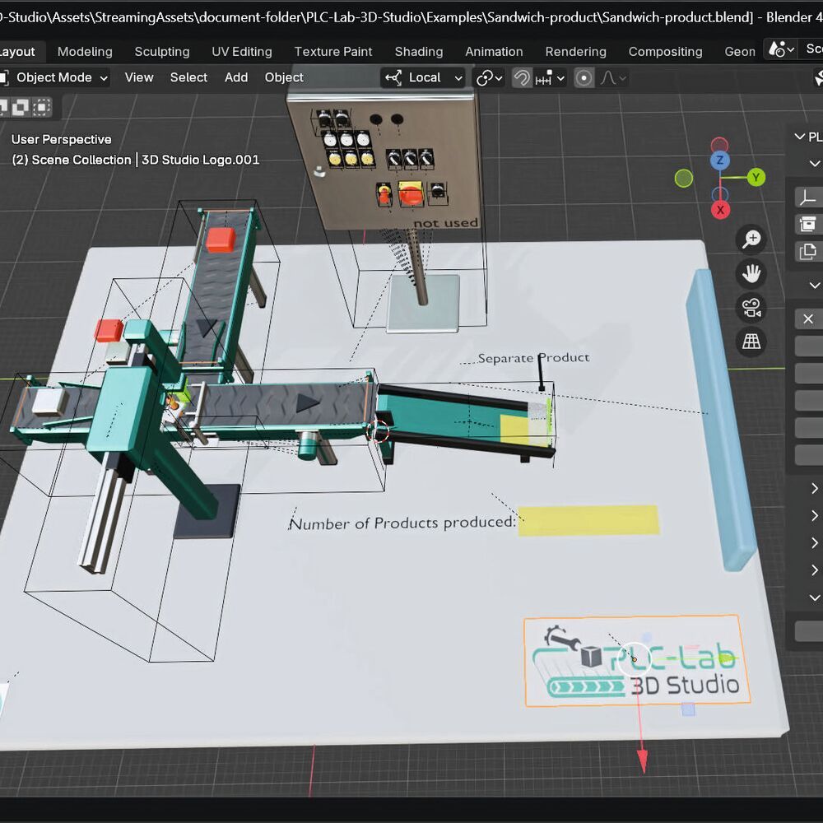Click the blue square plane handle below logo
823x823 pixels.
pyautogui.click(x=687, y=709)
